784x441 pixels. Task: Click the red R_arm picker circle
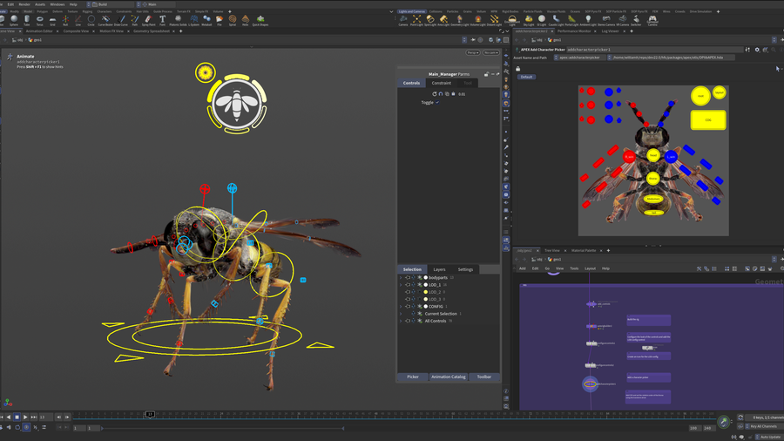(x=629, y=157)
